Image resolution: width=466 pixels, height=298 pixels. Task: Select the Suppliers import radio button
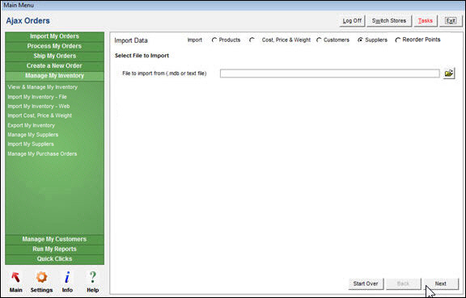click(360, 40)
